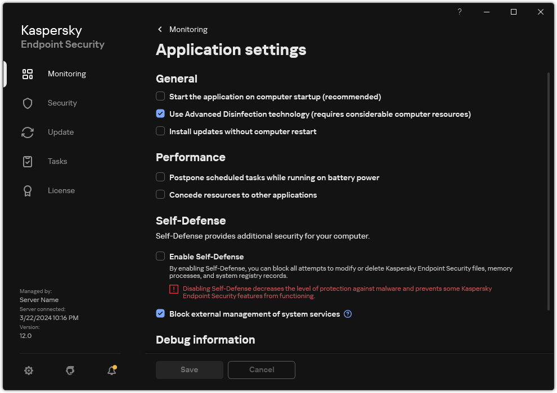Switch to the License section
This screenshot has height=393, width=557.
pos(61,190)
